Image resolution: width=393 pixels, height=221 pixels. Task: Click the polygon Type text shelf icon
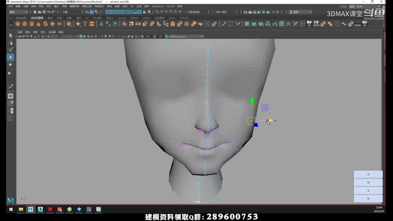coord(85,24)
